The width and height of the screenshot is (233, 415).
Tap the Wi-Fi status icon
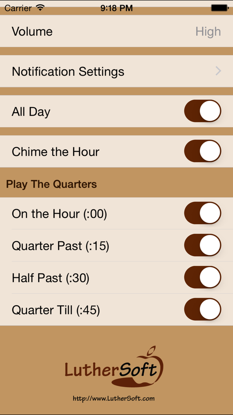[x=40, y=8]
